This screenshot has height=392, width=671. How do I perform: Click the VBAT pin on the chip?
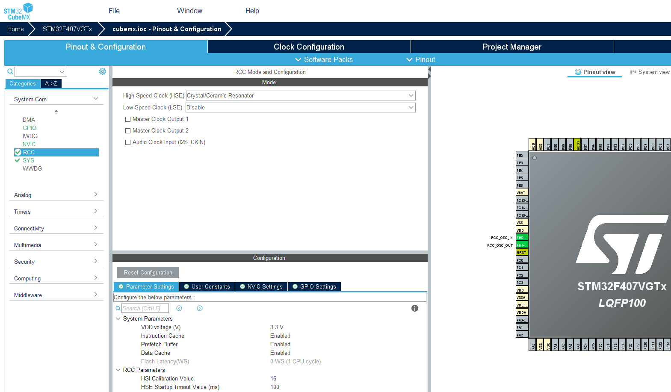click(x=522, y=193)
